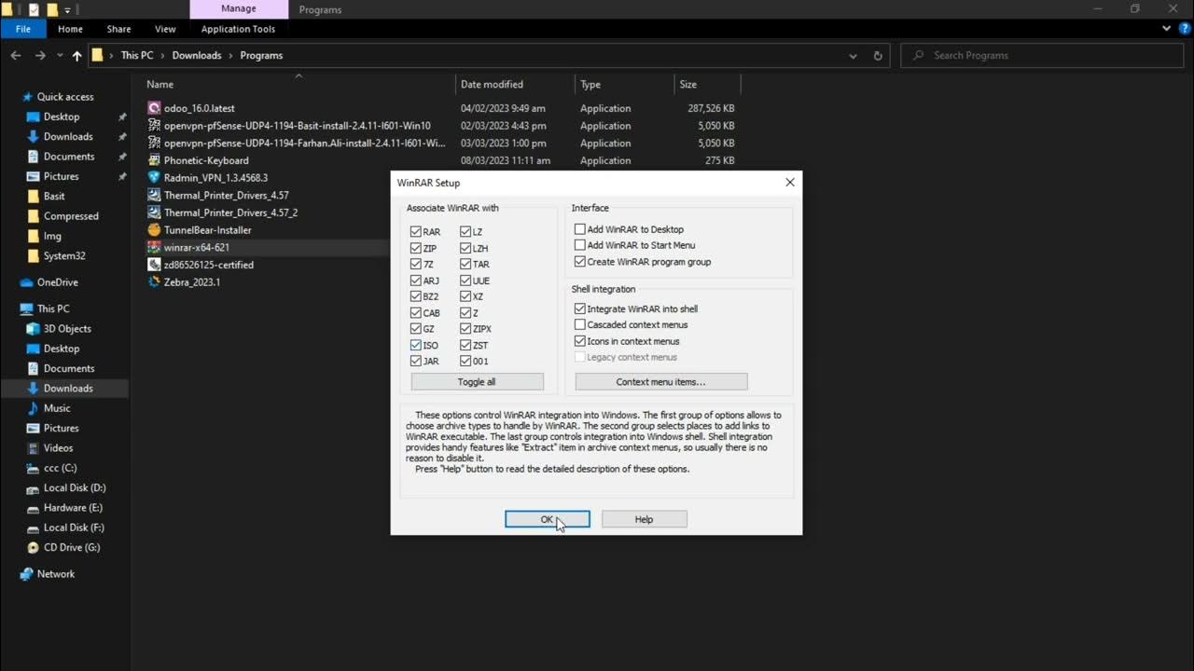Open Context menu items... button

(661, 382)
